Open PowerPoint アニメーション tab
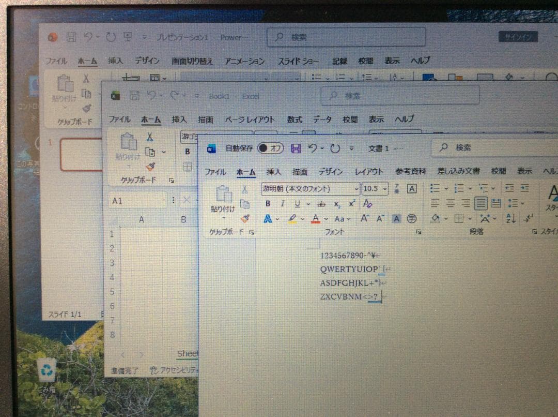 pyautogui.click(x=244, y=61)
